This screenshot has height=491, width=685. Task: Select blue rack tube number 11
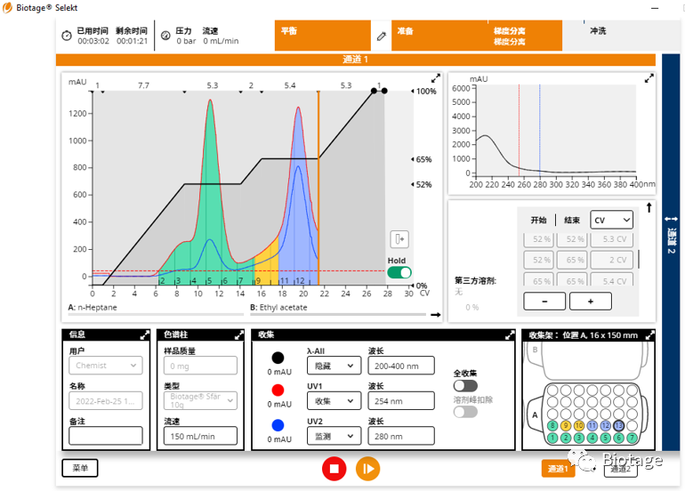[592, 425]
